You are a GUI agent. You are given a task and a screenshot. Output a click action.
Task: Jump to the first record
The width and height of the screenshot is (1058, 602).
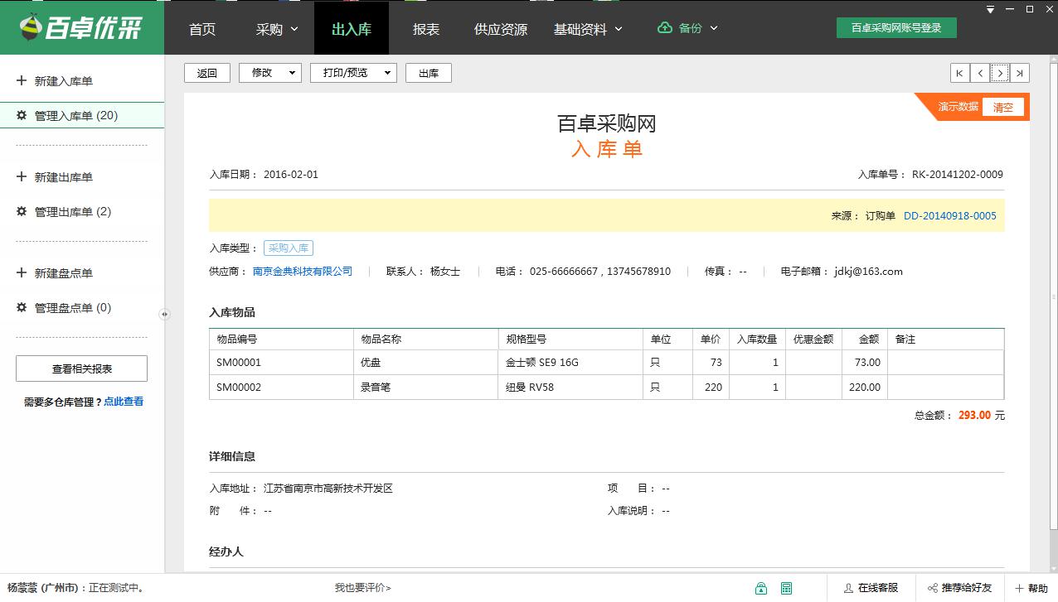(x=960, y=73)
